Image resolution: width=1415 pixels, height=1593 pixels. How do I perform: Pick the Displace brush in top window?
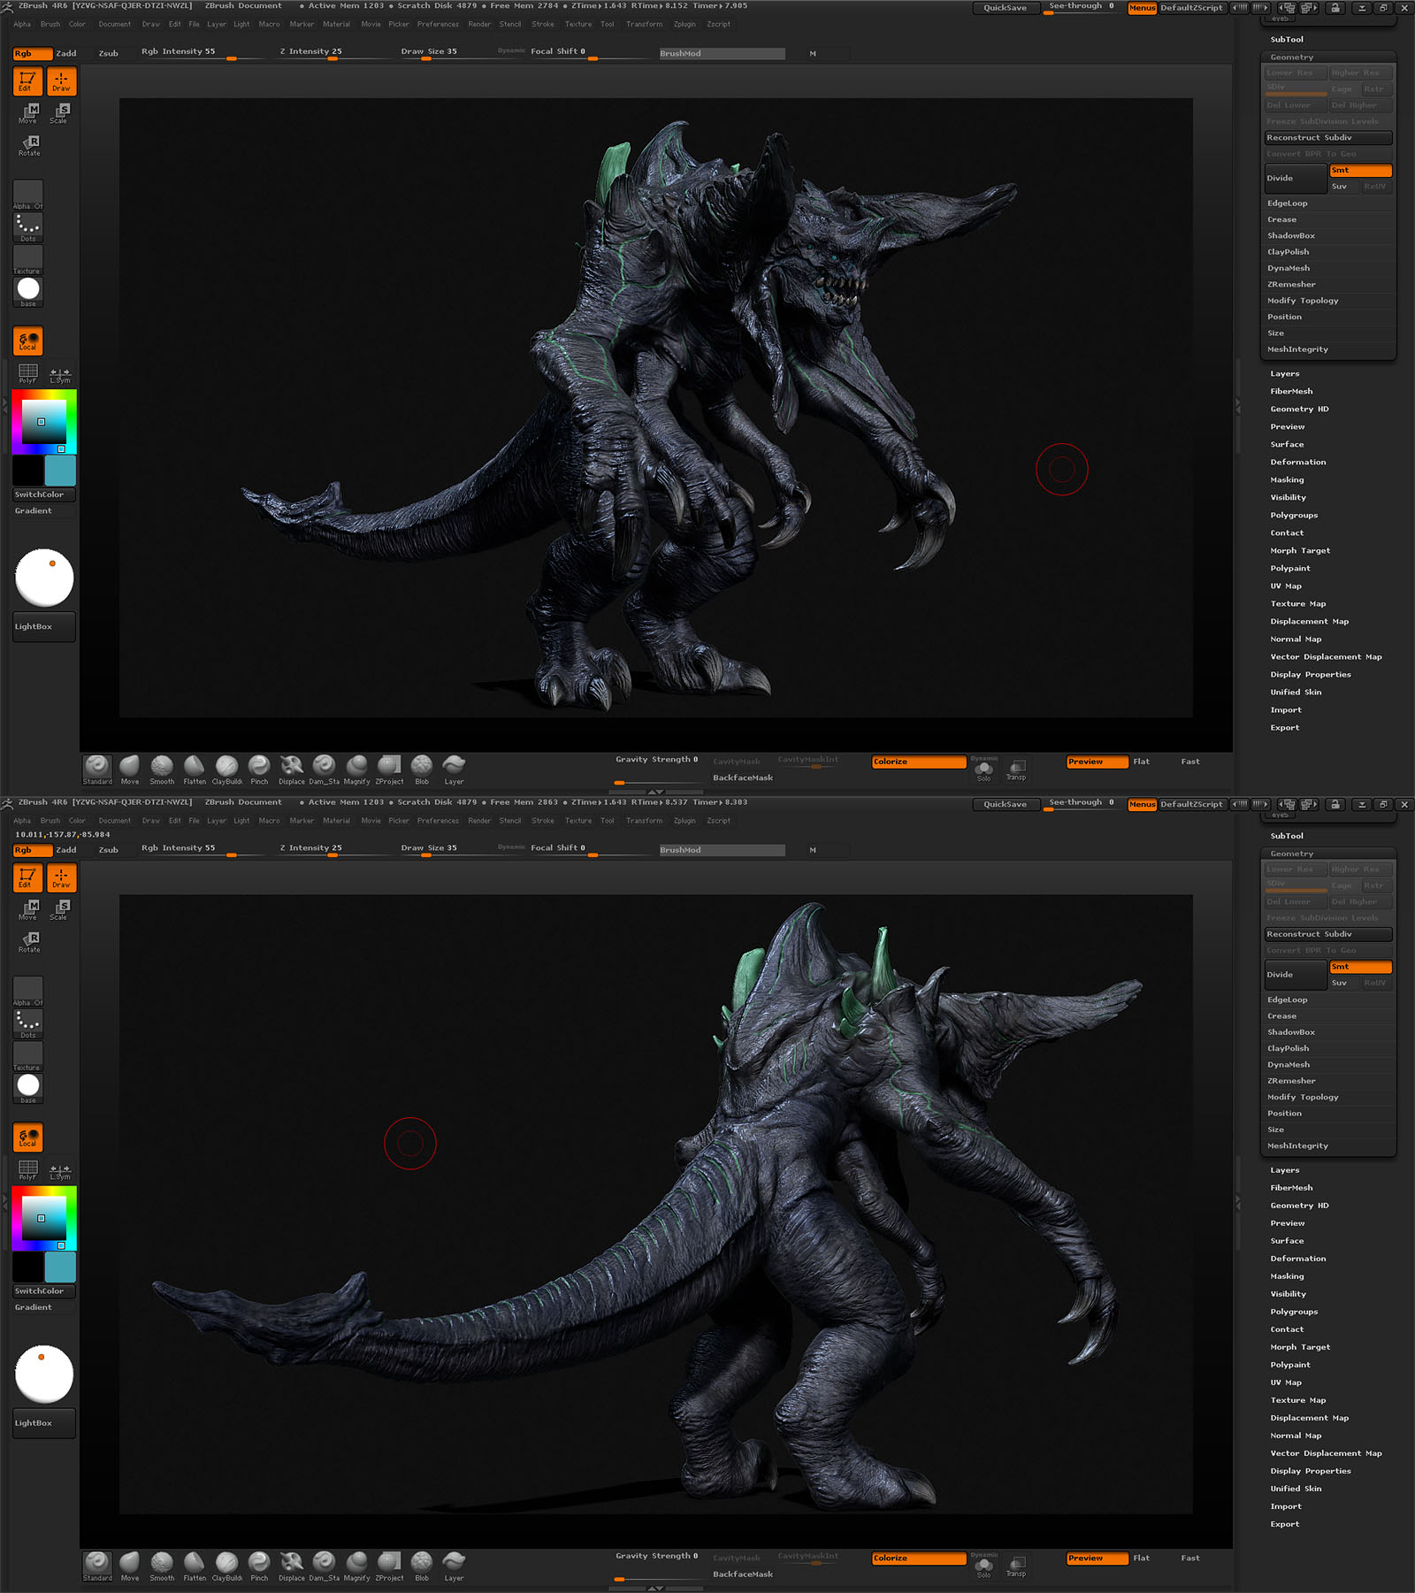pos(292,769)
